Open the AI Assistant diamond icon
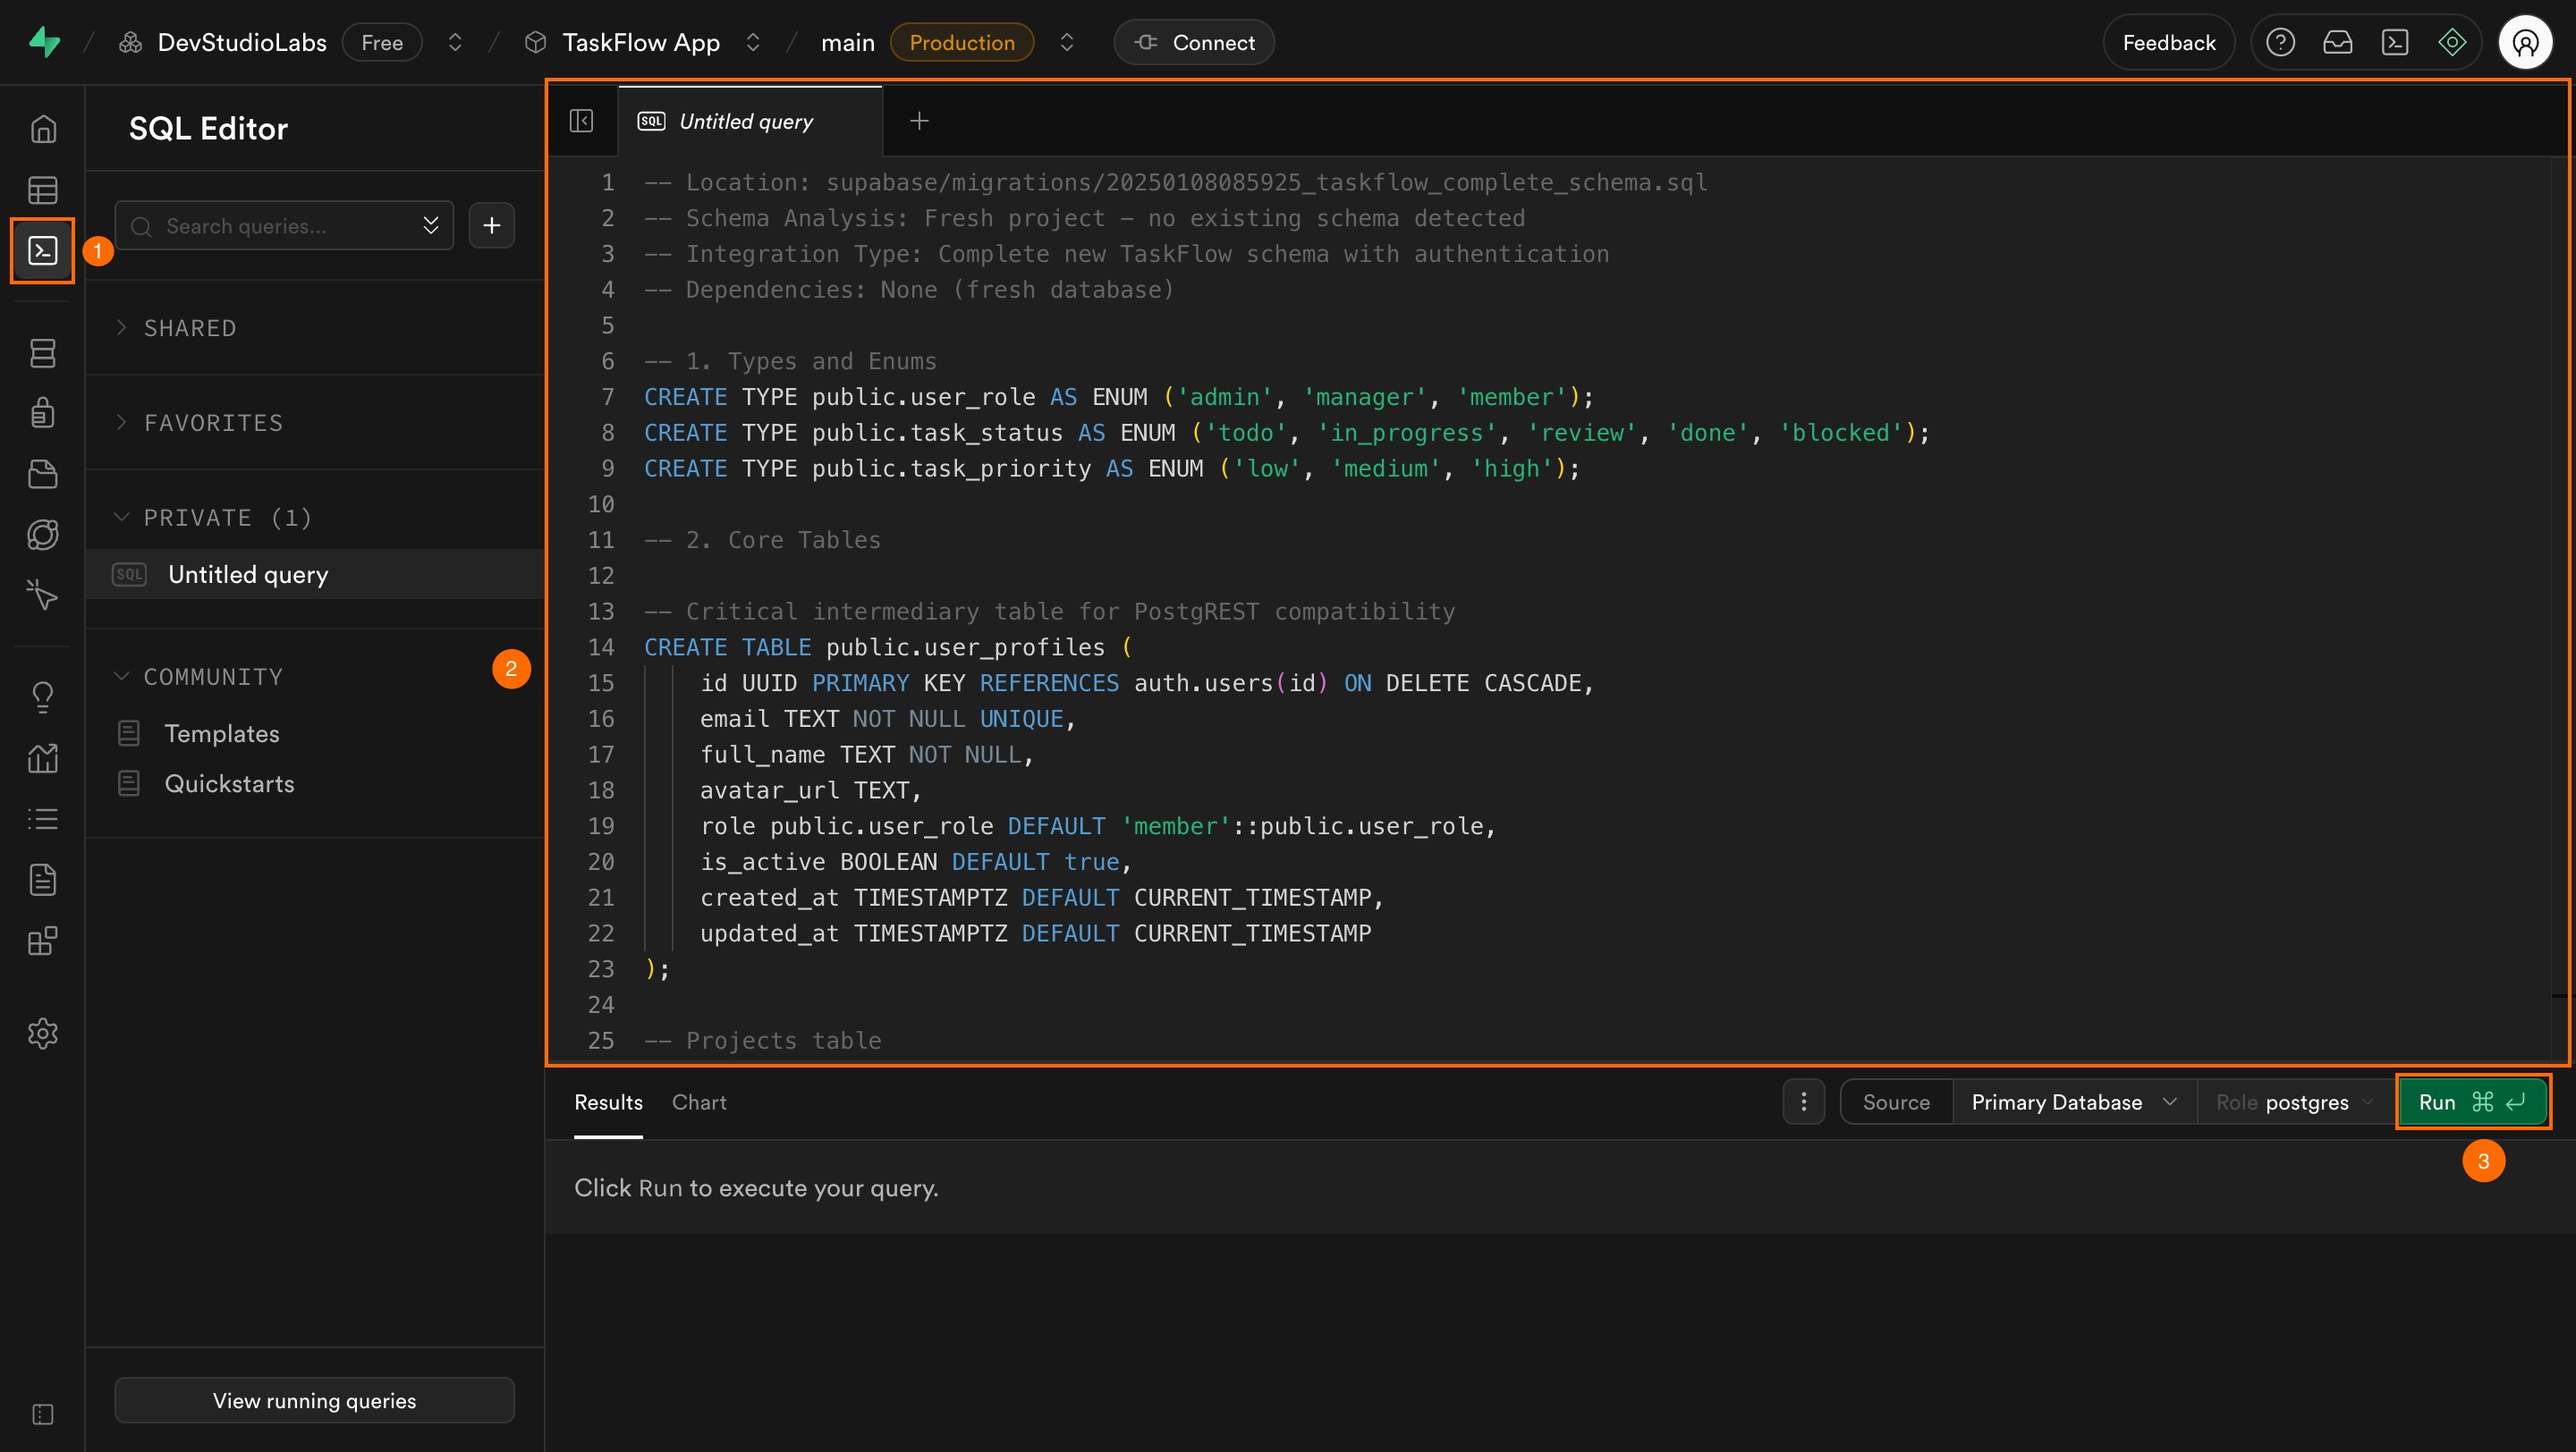Screen dimensions: 2576x1452 click(x=2453, y=42)
